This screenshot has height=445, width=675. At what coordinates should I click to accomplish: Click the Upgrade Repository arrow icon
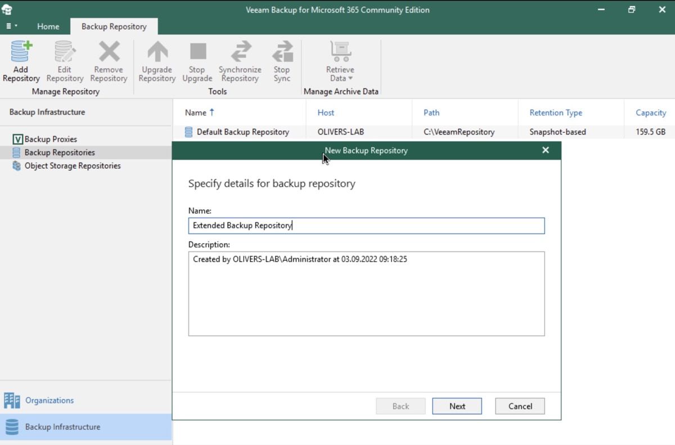coord(157,52)
